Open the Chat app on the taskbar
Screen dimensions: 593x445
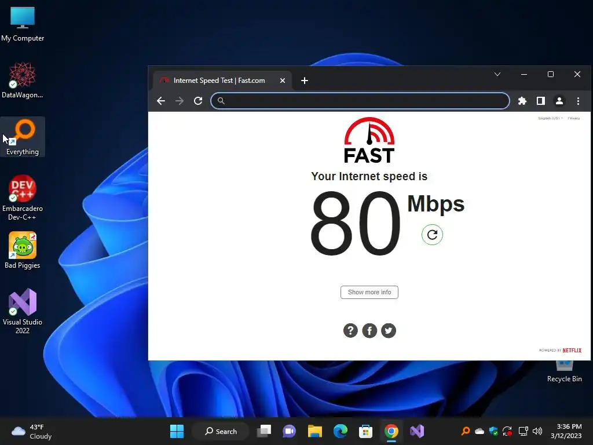click(x=290, y=431)
